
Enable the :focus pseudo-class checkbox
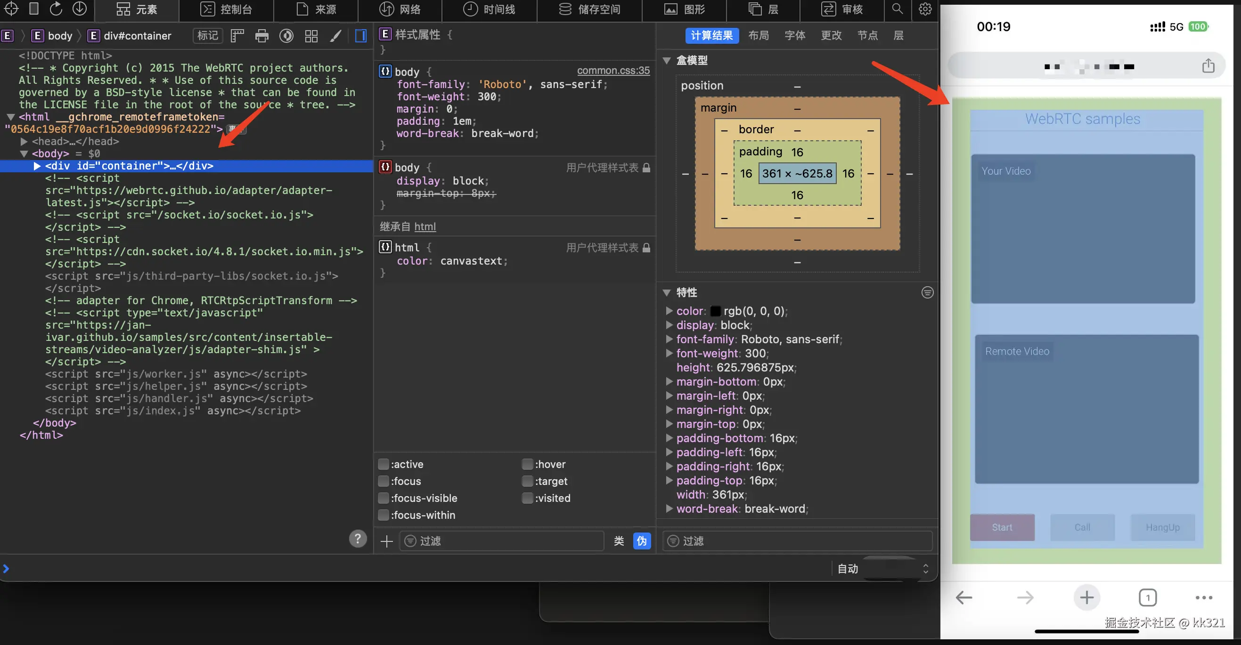[384, 481]
